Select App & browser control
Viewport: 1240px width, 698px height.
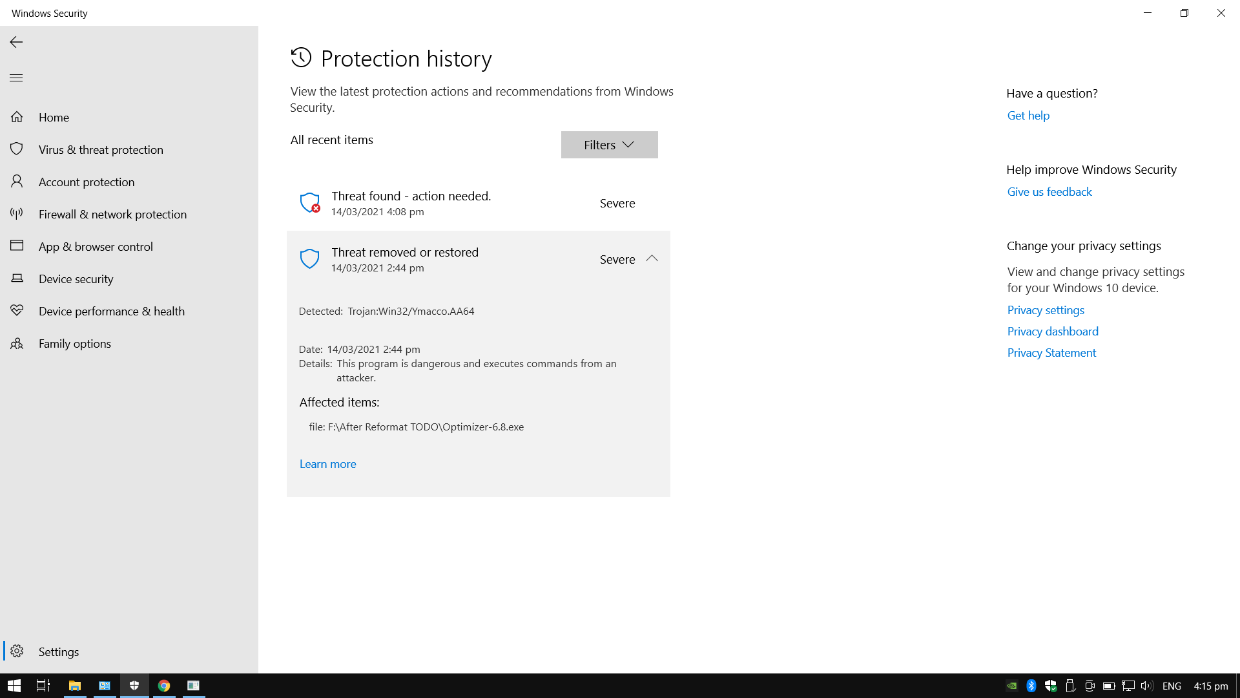tap(96, 246)
